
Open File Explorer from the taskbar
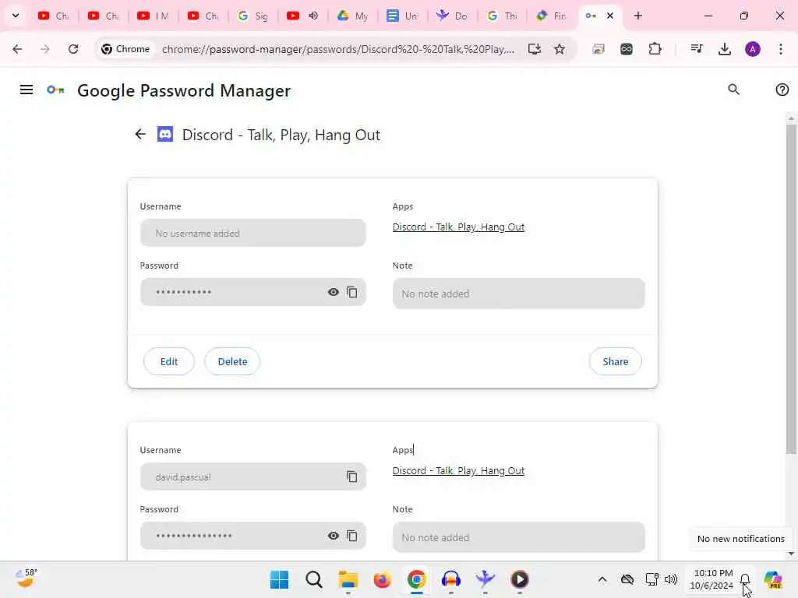348,579
